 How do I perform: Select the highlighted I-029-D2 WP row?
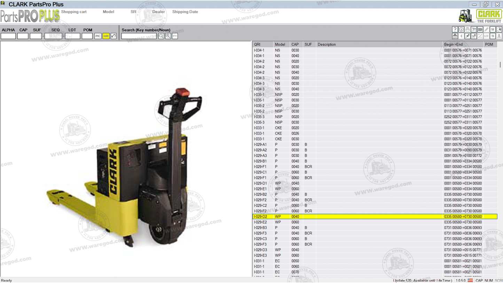pos(375,217)
